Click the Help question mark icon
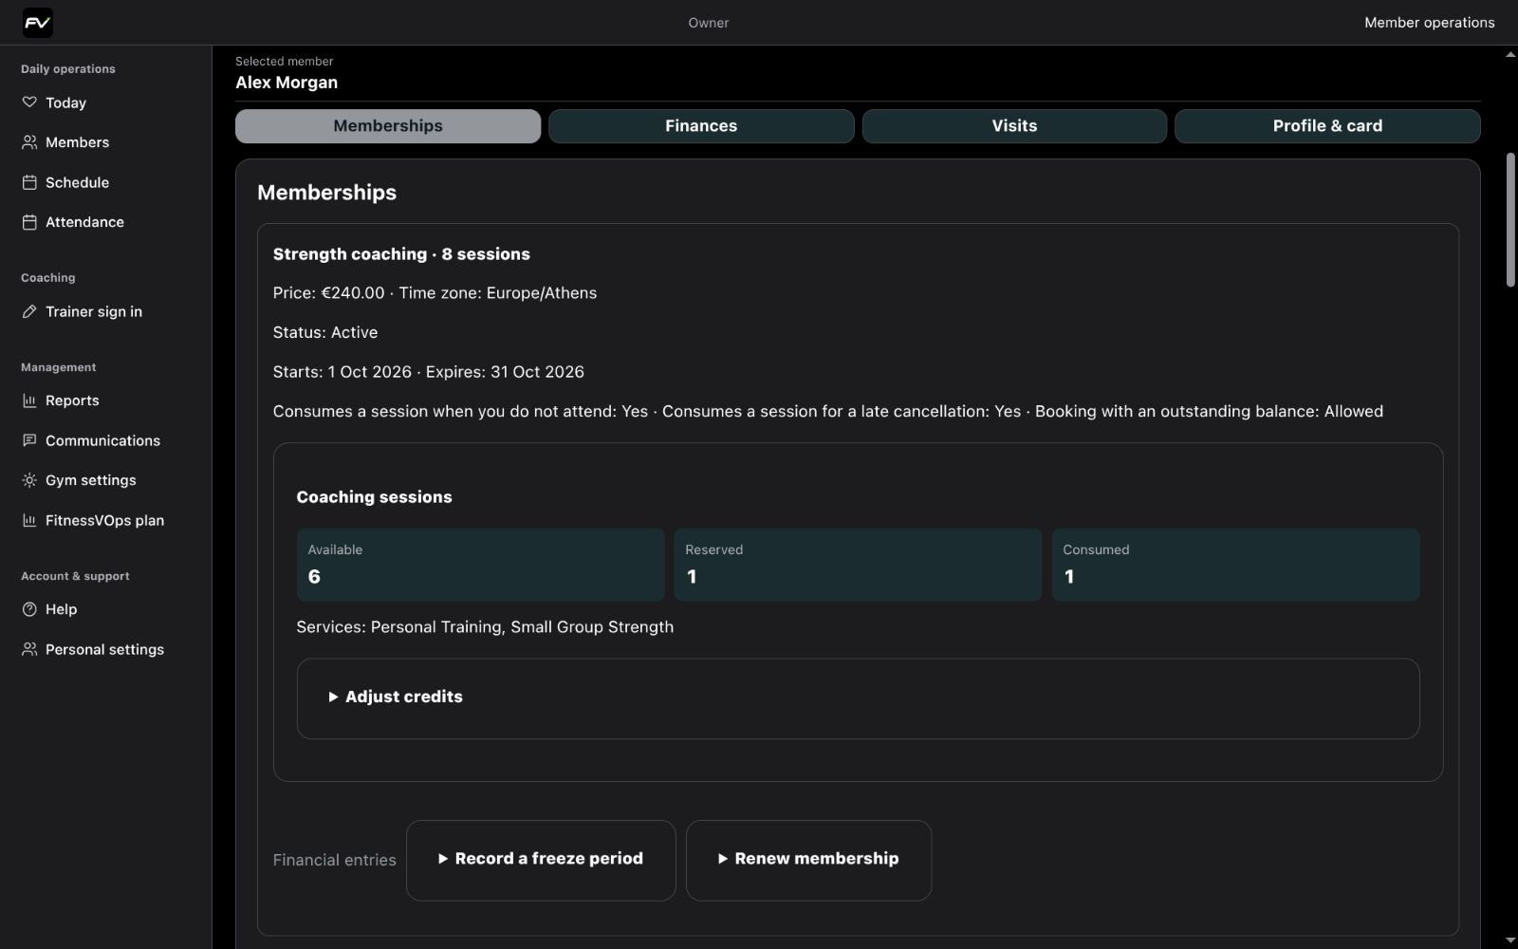 click(29, 609)
